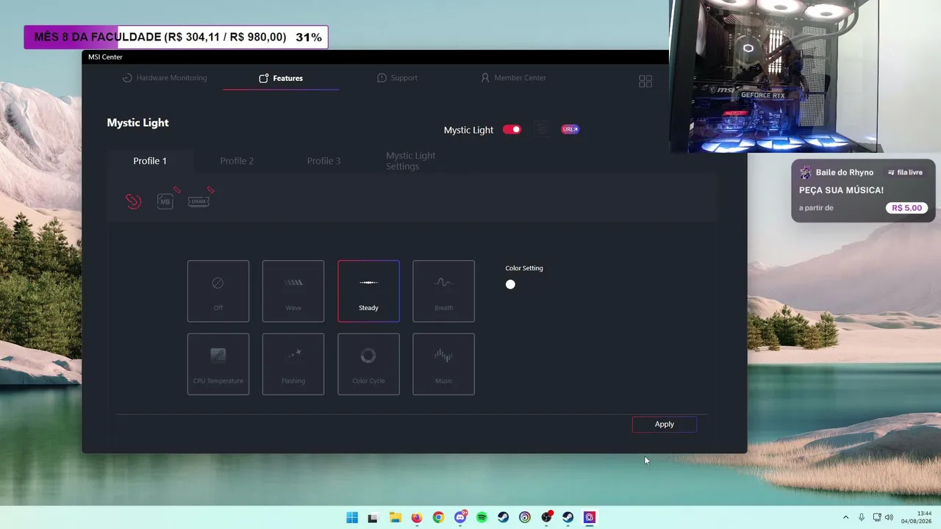The height and width of the screenshot is (529, 941).
Task: Click the Mystic Light page heading
Action: point(137,123)
